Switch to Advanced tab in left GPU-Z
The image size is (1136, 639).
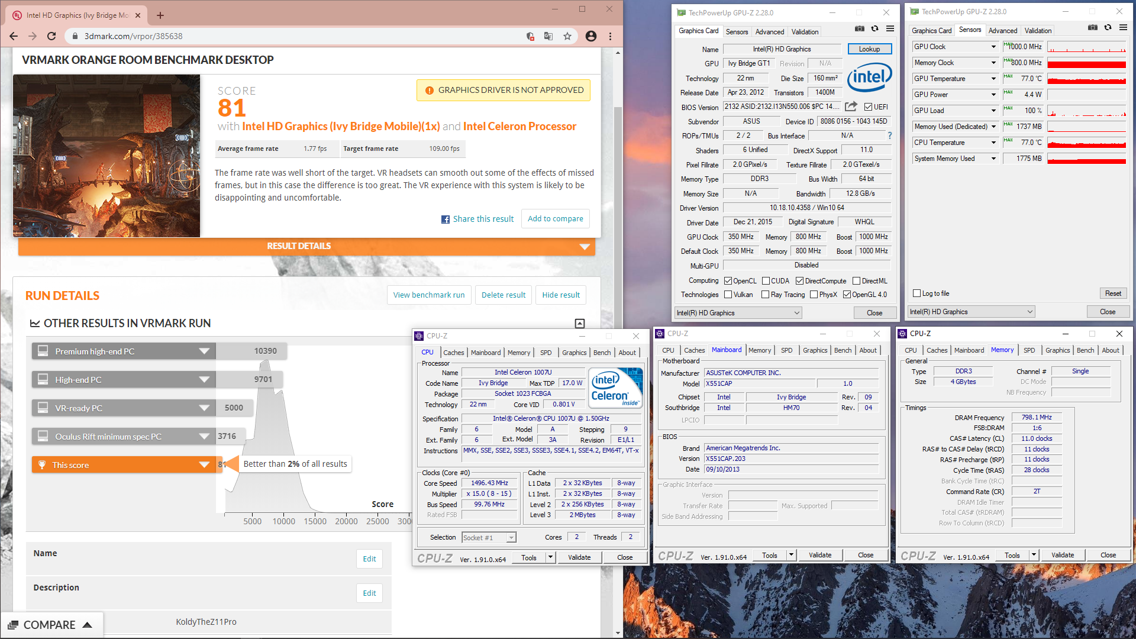point(770,32)
